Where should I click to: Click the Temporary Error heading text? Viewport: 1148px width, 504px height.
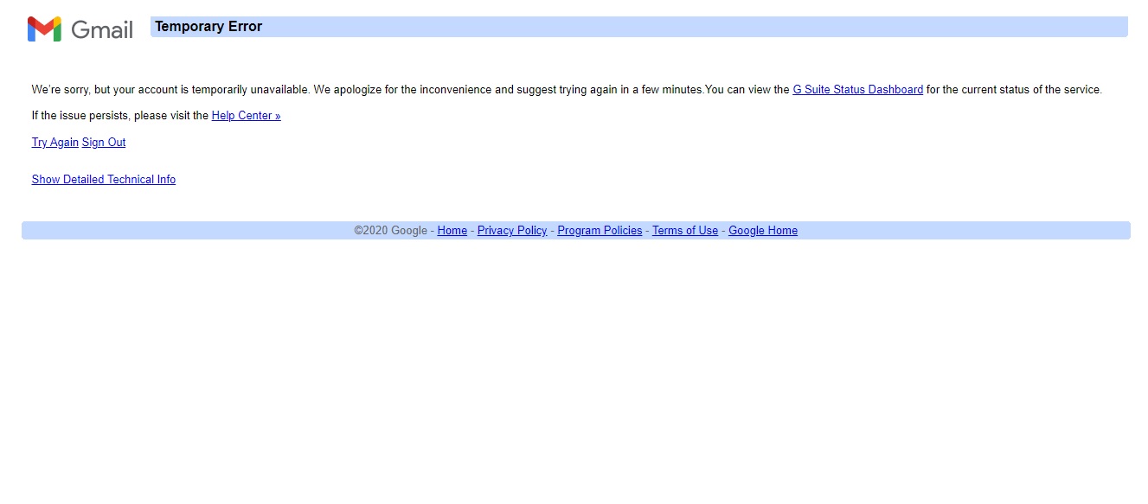[x=208, y=27]
